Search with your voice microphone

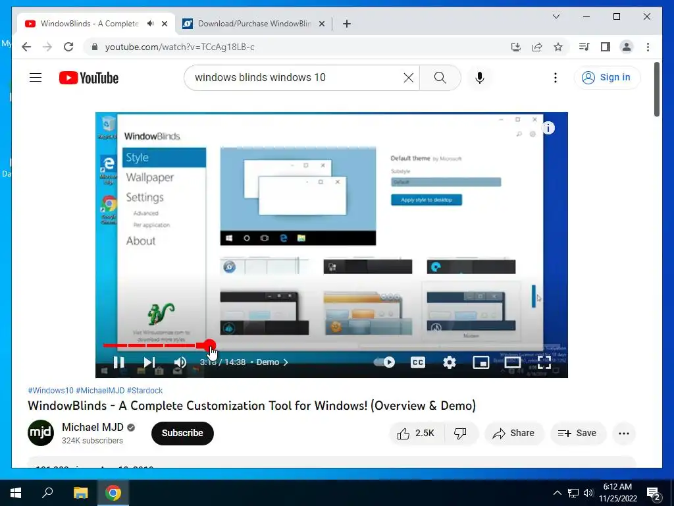tap(480, 78)
